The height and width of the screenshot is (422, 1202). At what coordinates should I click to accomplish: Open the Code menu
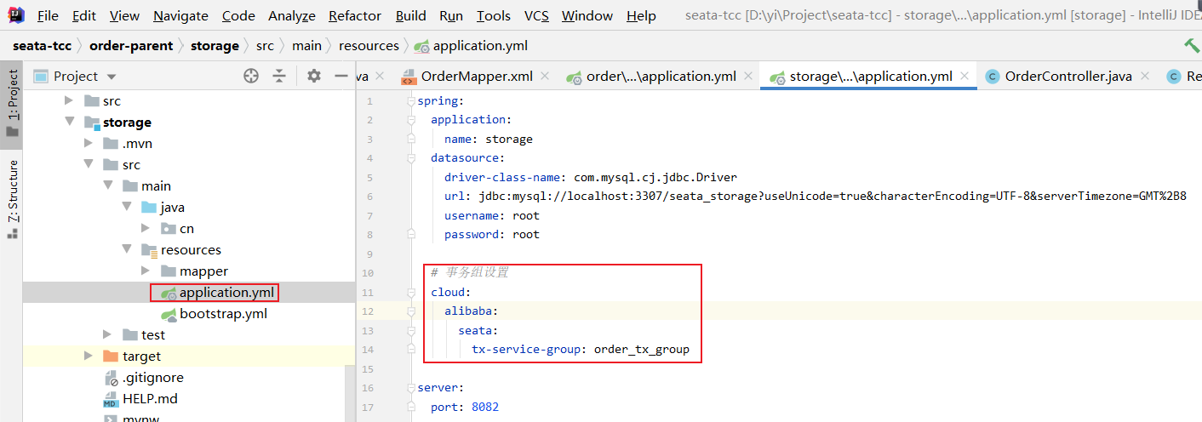click(x=238, y=16)
